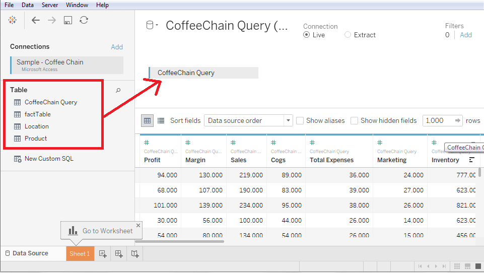Click the 219.000 Sales cell

(251, 175)
